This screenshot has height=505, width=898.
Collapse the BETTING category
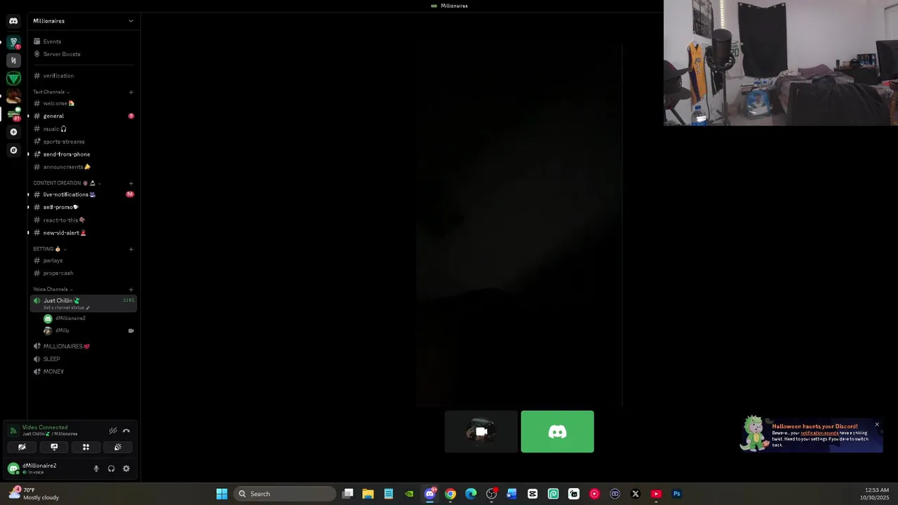[49, 249]
